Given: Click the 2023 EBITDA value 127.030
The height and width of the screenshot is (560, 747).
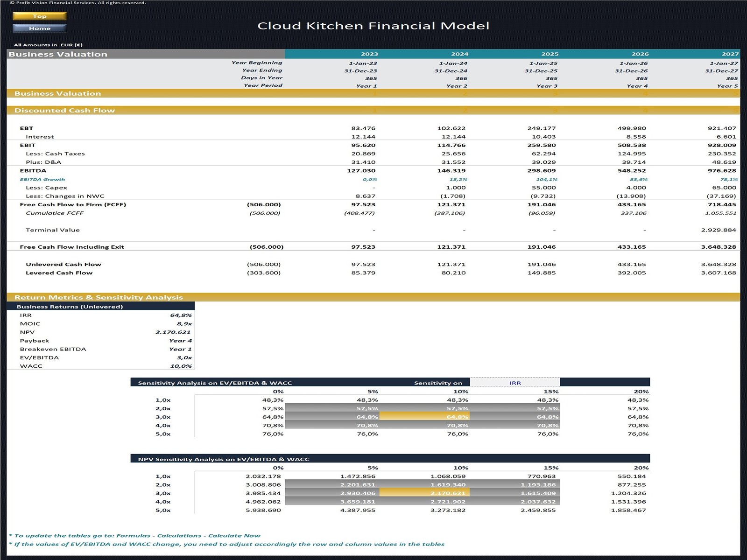Looking at the screenshot, I should pos(361,171).
